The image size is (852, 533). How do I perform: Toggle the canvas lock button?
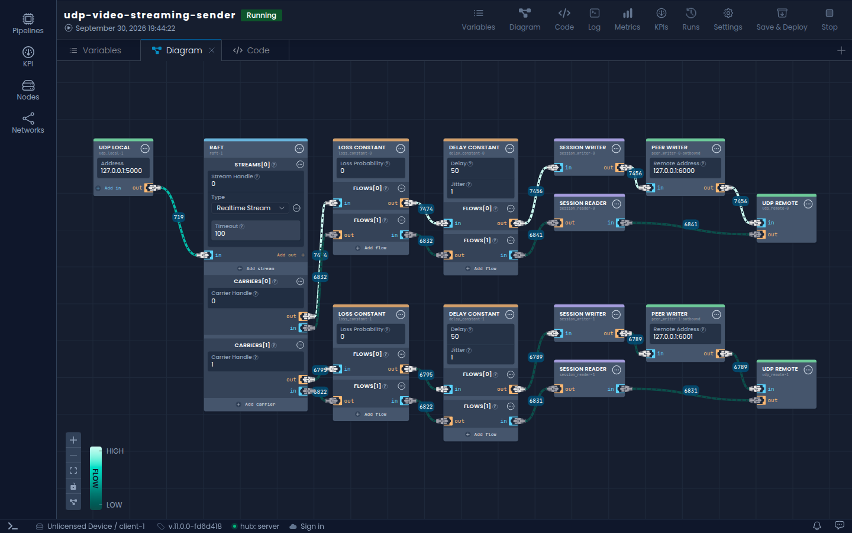(73, 487)
